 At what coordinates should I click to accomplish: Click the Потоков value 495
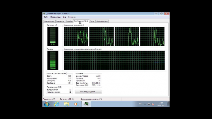click(x=99, y=78)
